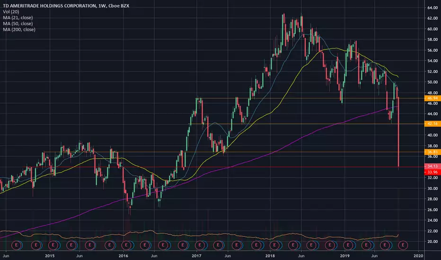Select the MA (200, close) indicator legend

(x=19, y=29)
